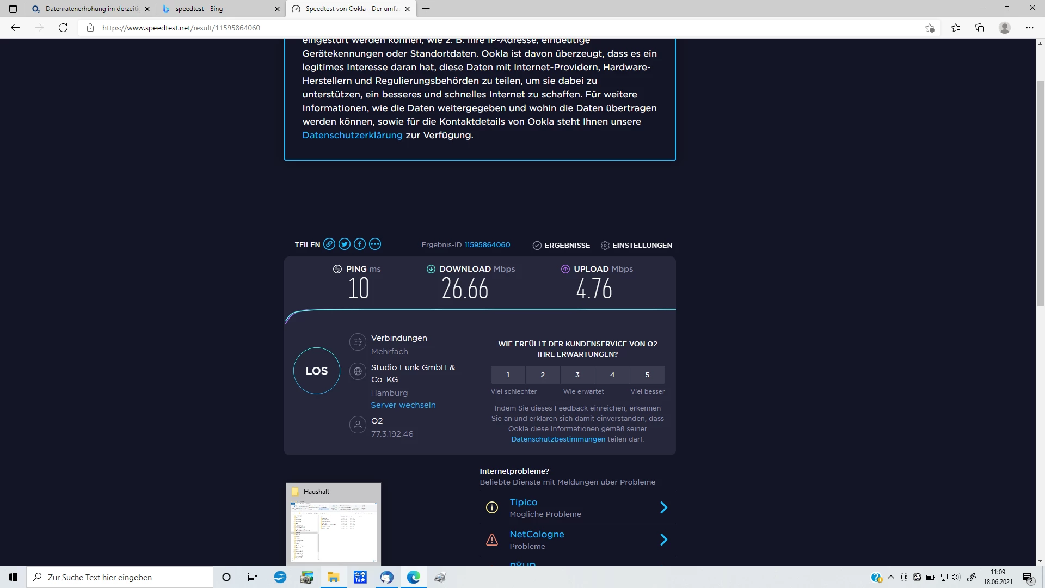This screenshot has height=588, width=1045.
Task: Switch to the Datenratenerhöhung tab
Action: 91,9
